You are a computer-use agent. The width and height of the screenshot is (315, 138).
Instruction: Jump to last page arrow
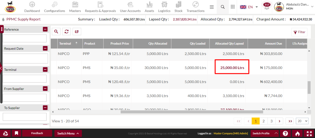[x=290, y=121]
